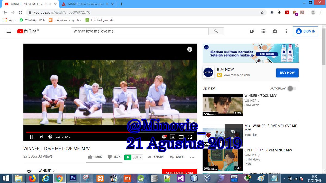
Task: Open a new browser tab
Action: 121,4
